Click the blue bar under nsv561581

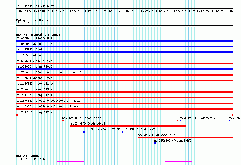[125, 46]
